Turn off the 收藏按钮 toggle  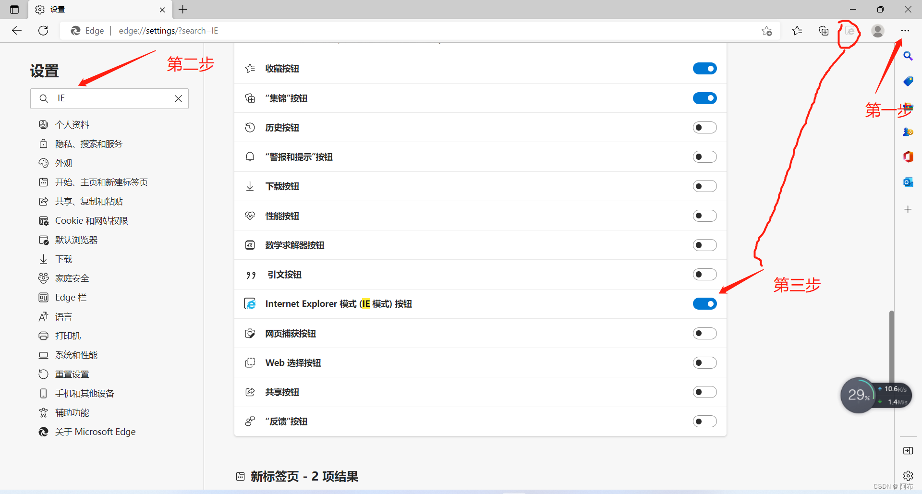click(x=704, y=69)
